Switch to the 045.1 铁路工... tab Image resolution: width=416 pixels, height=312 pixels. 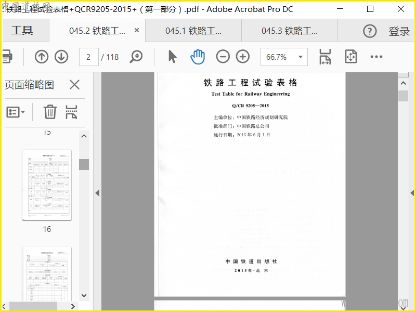point(193,31)
